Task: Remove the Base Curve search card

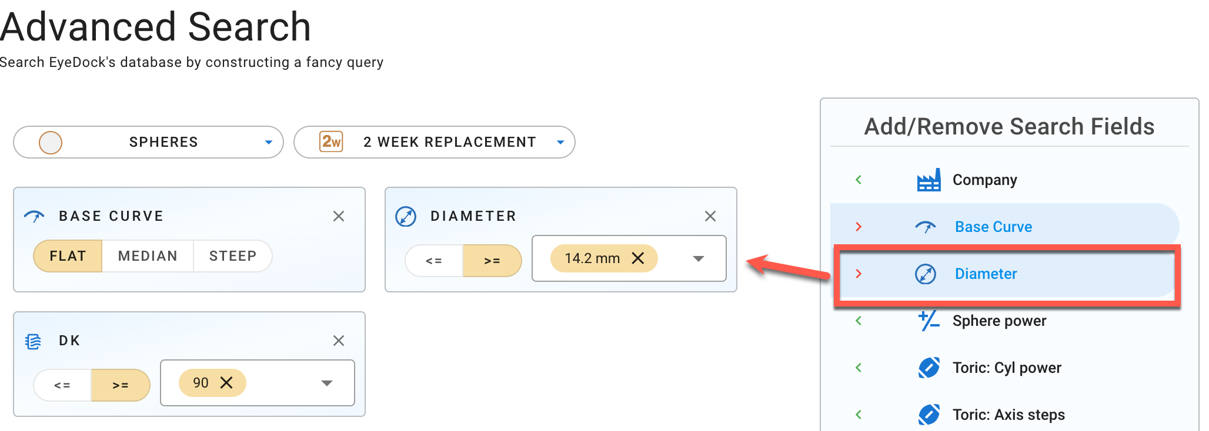Action: [339, 216]
